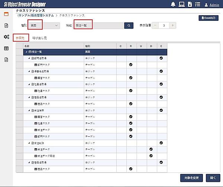Click table icon of 受注データ under 受注検索
Viewport: 223px width, 187px height.
(36, 130)
